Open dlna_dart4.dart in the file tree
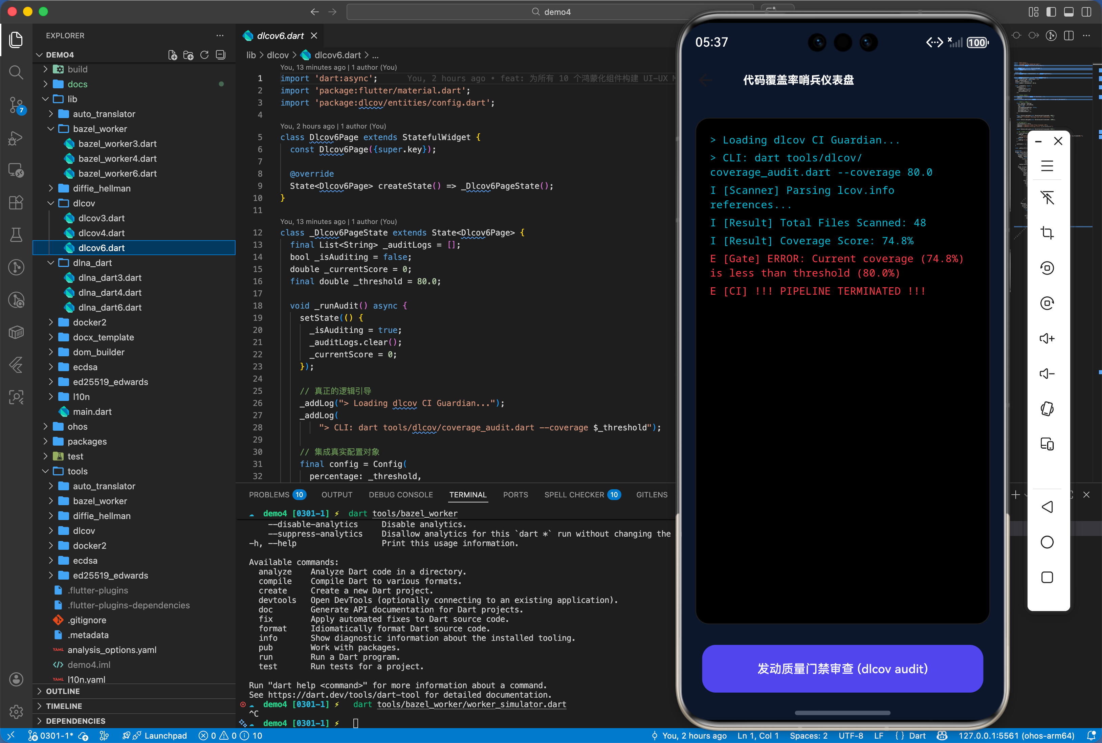The image size is (1102, 743). (109, 292)
